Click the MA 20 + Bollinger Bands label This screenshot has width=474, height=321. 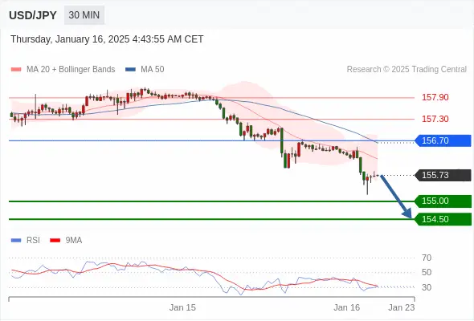coord(71,70)
